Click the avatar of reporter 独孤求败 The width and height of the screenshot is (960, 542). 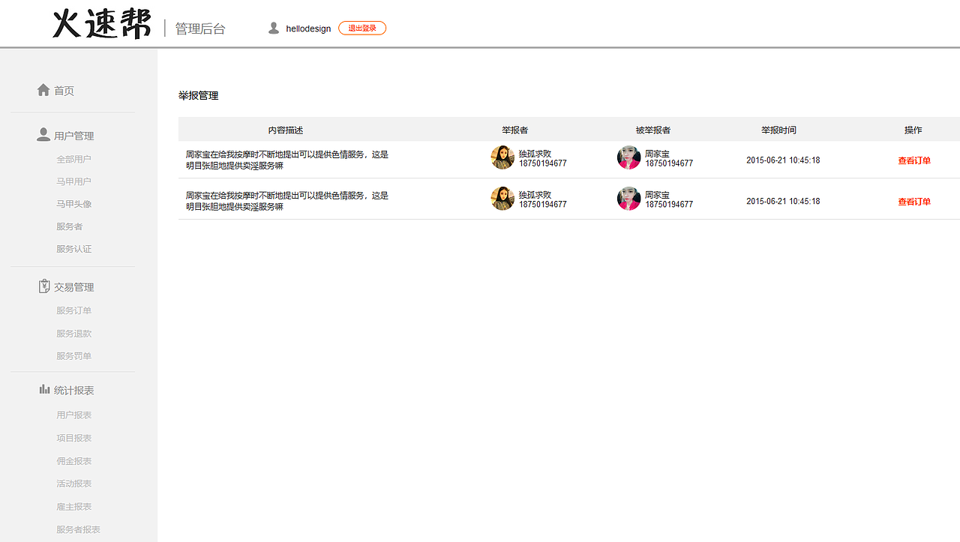tap(502, 157)
